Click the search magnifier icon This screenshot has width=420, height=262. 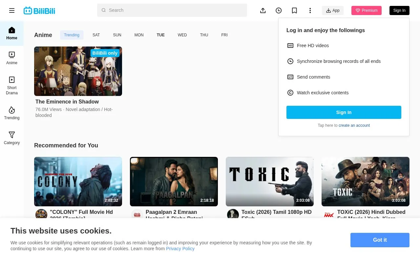click(x=104, y=10)
